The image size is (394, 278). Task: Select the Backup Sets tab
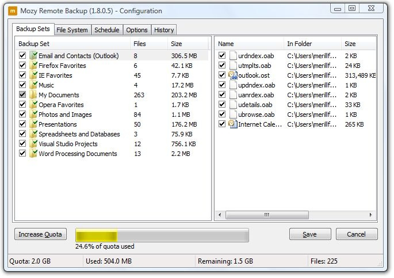pos(33,29)
